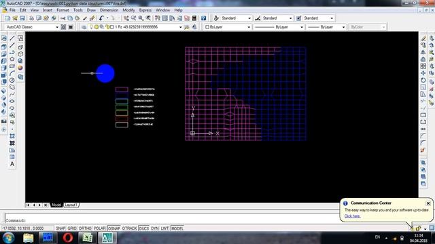435x244 pixels.
Task: Click the Plot printer icon
Action: click(32, 18)
